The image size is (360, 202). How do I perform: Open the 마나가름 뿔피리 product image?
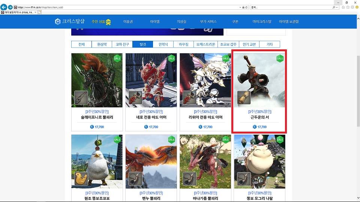pos(205,162)
